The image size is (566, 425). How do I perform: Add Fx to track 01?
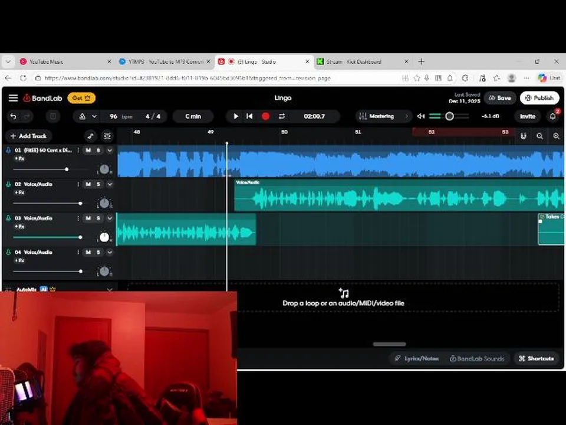[19, 159]
